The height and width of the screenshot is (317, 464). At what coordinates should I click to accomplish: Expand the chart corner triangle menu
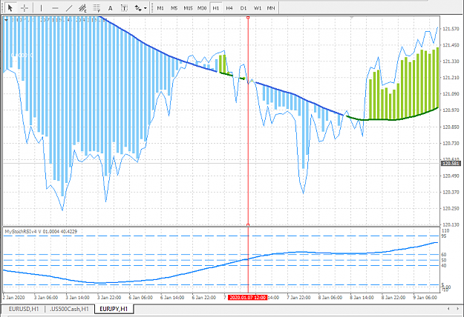[x=6, y=20]
